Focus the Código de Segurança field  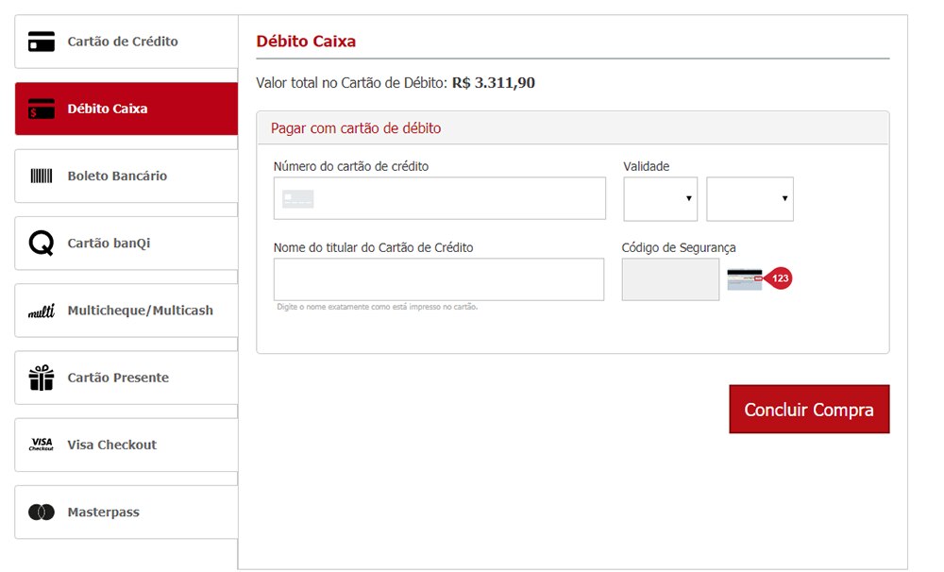670,279
